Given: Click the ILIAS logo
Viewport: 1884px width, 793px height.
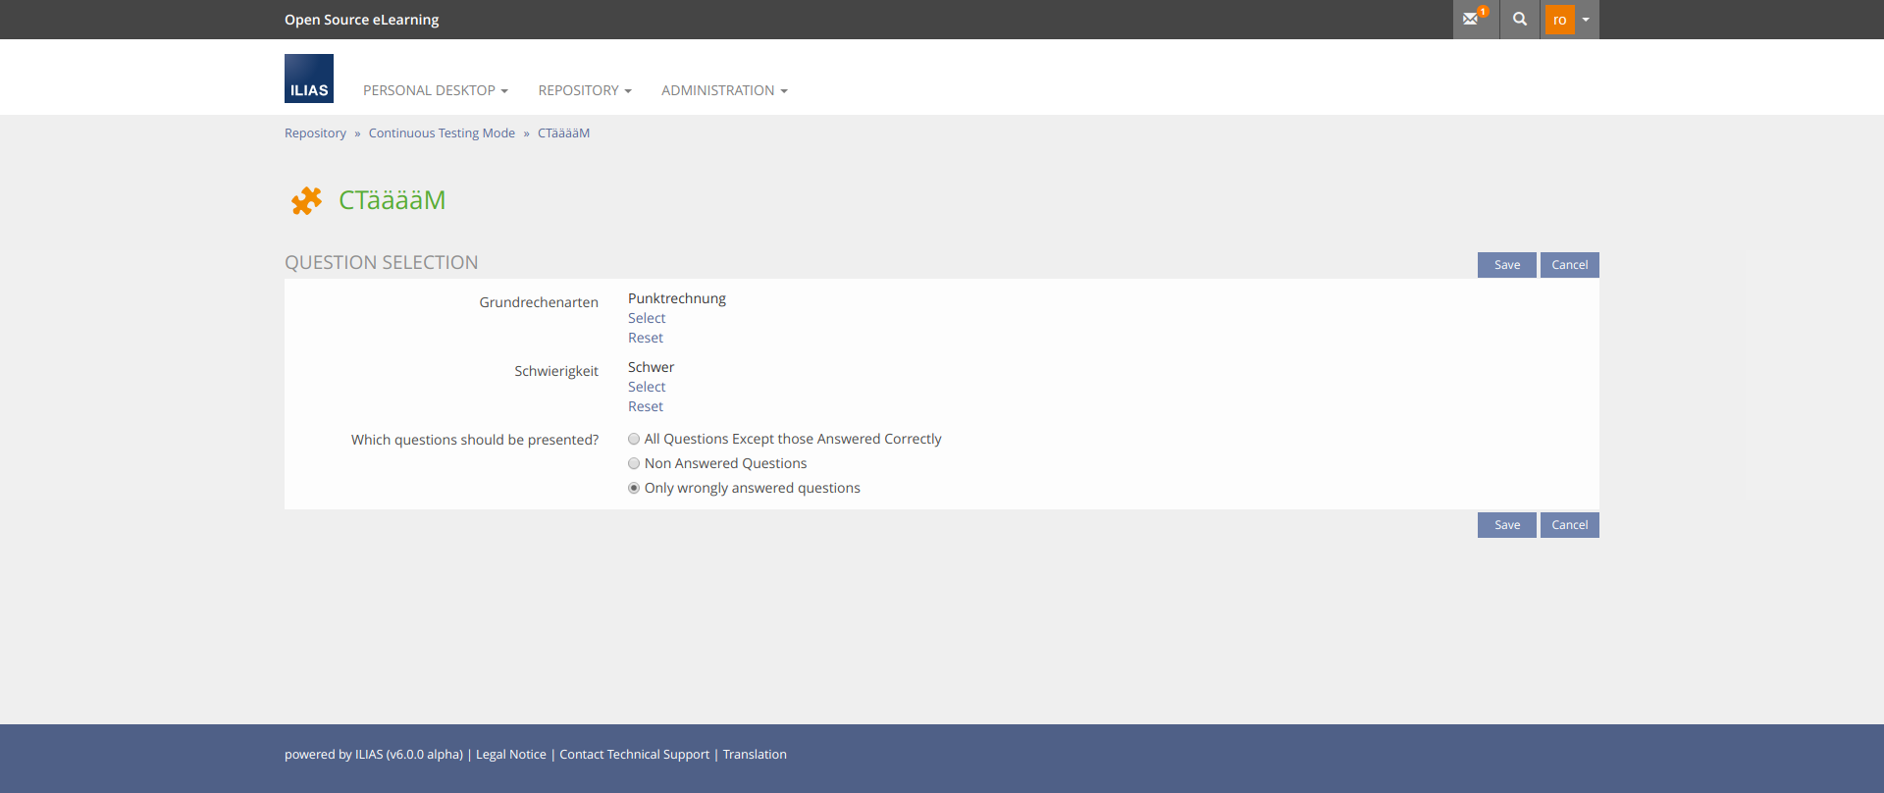Looking at the screenshot, I should (x=309, y=79).
